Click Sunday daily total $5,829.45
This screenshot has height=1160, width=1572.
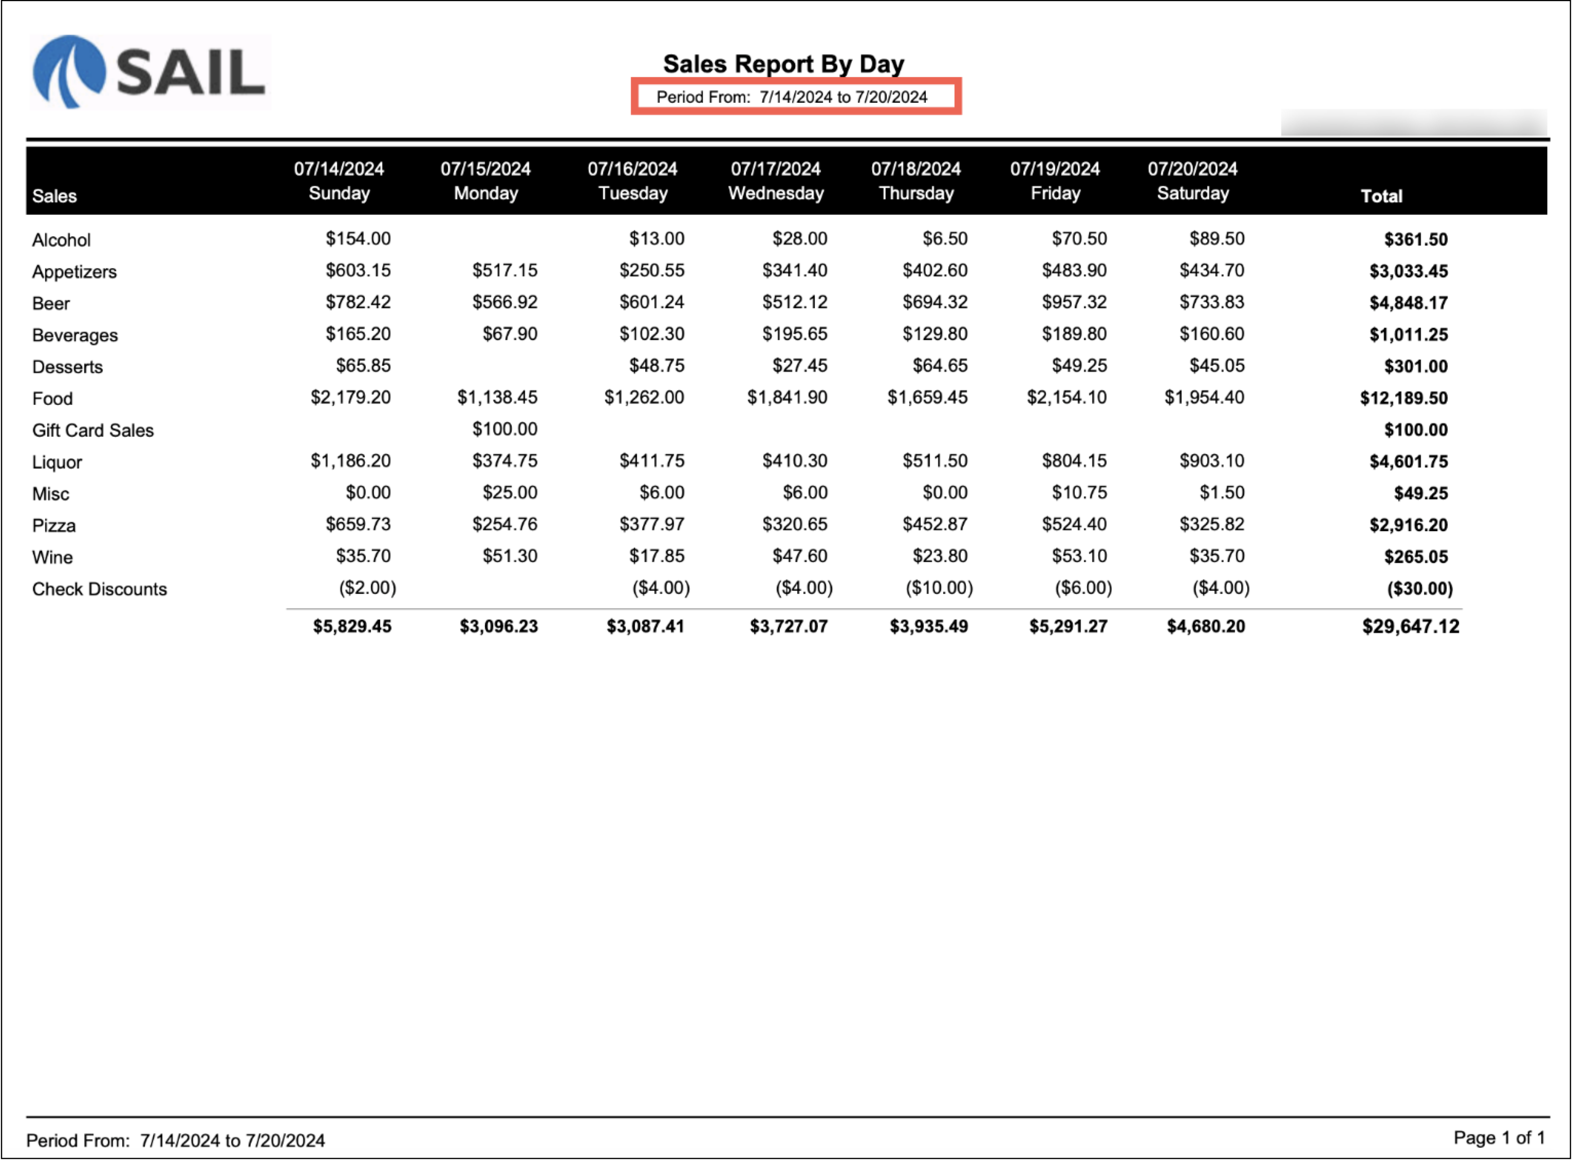pos(352,626)
